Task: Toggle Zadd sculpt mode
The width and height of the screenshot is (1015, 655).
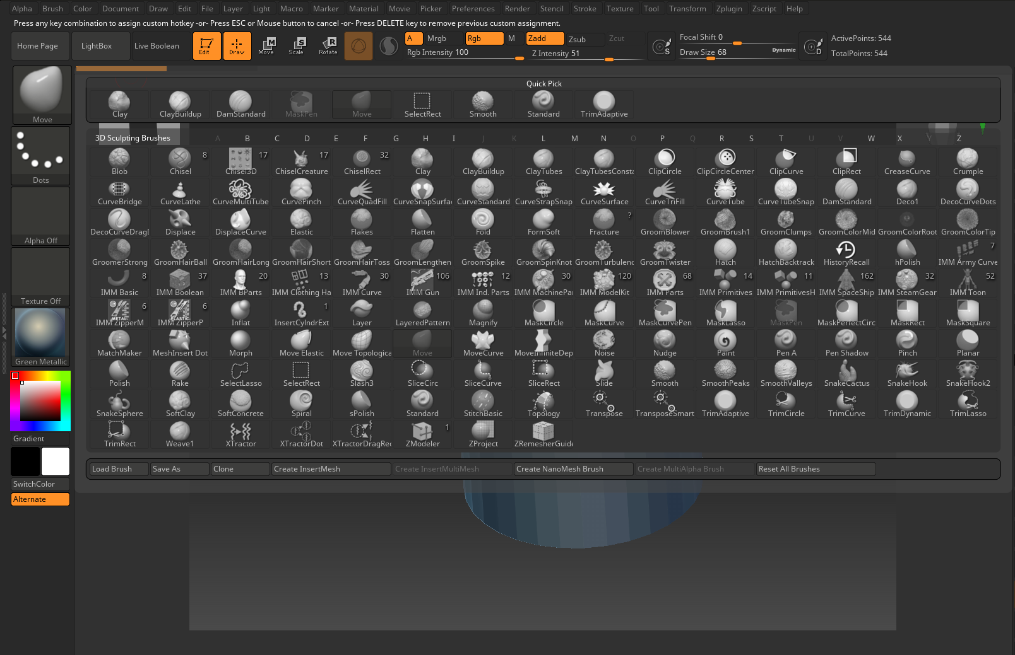Action: pos(545,38)
